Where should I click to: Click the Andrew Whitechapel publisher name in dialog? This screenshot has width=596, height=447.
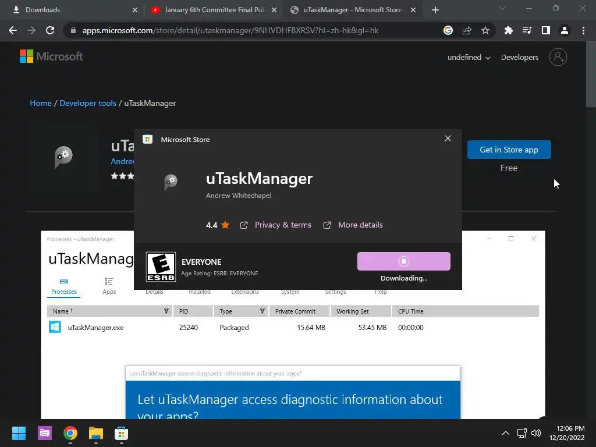pos(239,196)
